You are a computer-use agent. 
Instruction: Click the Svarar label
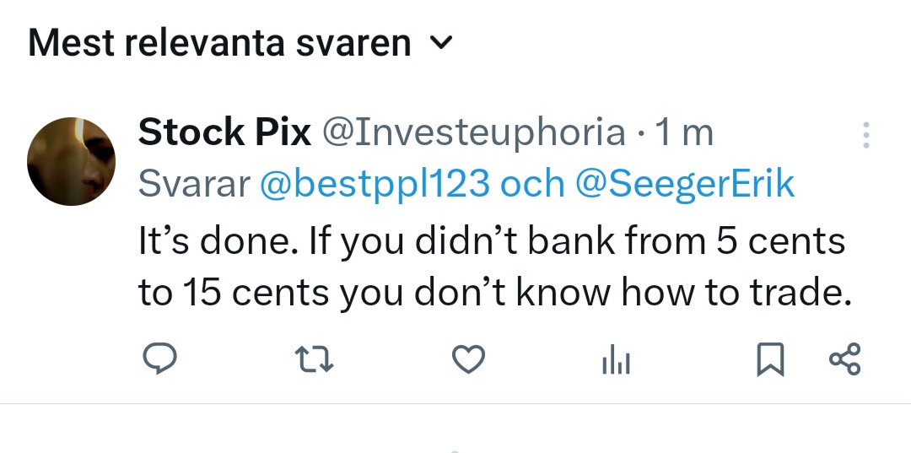click(x=194, y=184)
